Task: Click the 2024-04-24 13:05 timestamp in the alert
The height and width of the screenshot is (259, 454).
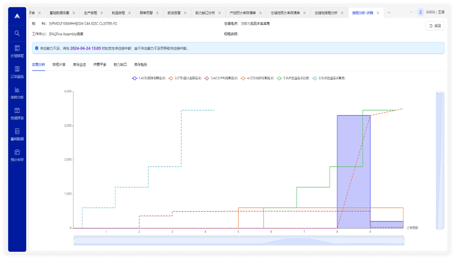Action: [x=85, y=48]
